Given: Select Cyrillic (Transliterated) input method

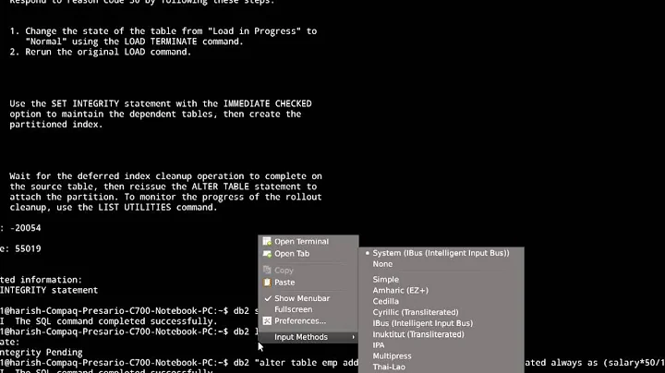Looking at the screenshot, I should (441, 312).
